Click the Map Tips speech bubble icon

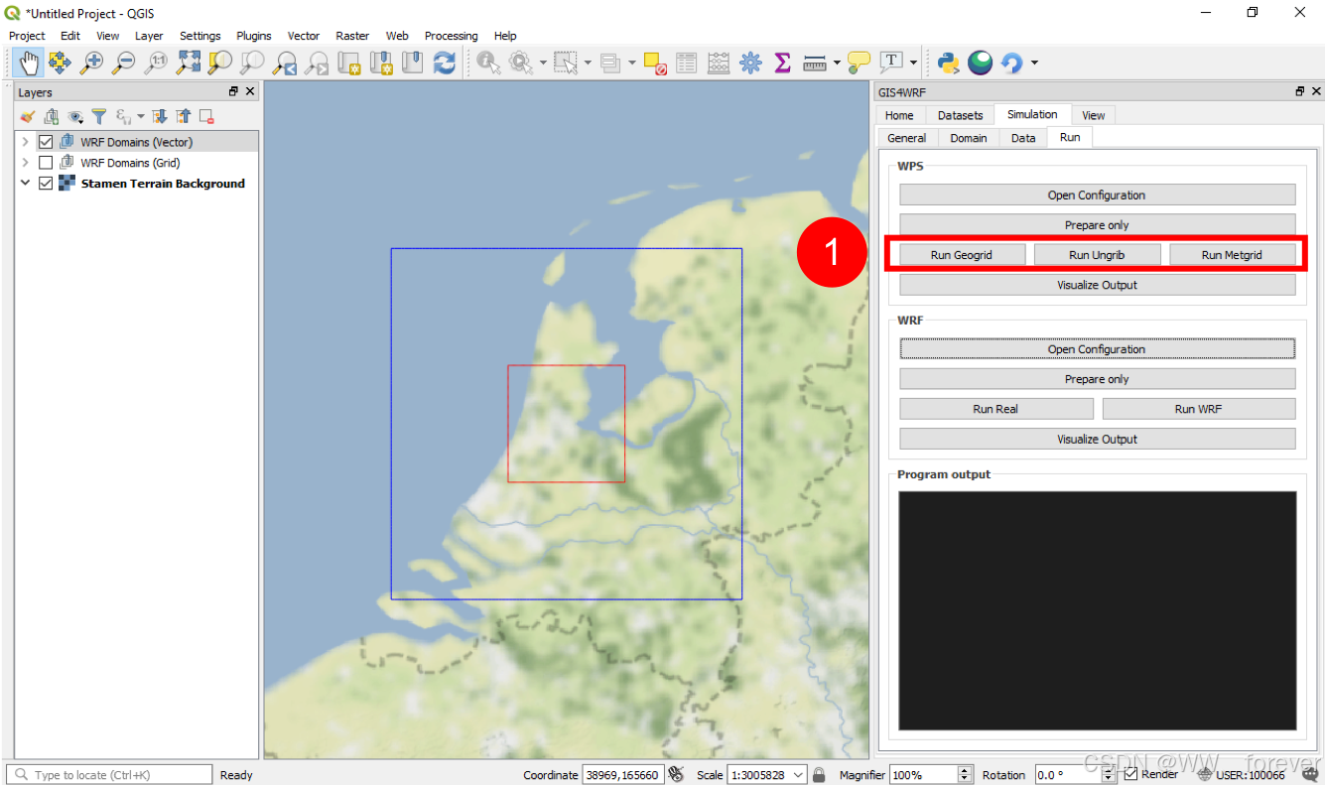859,63
